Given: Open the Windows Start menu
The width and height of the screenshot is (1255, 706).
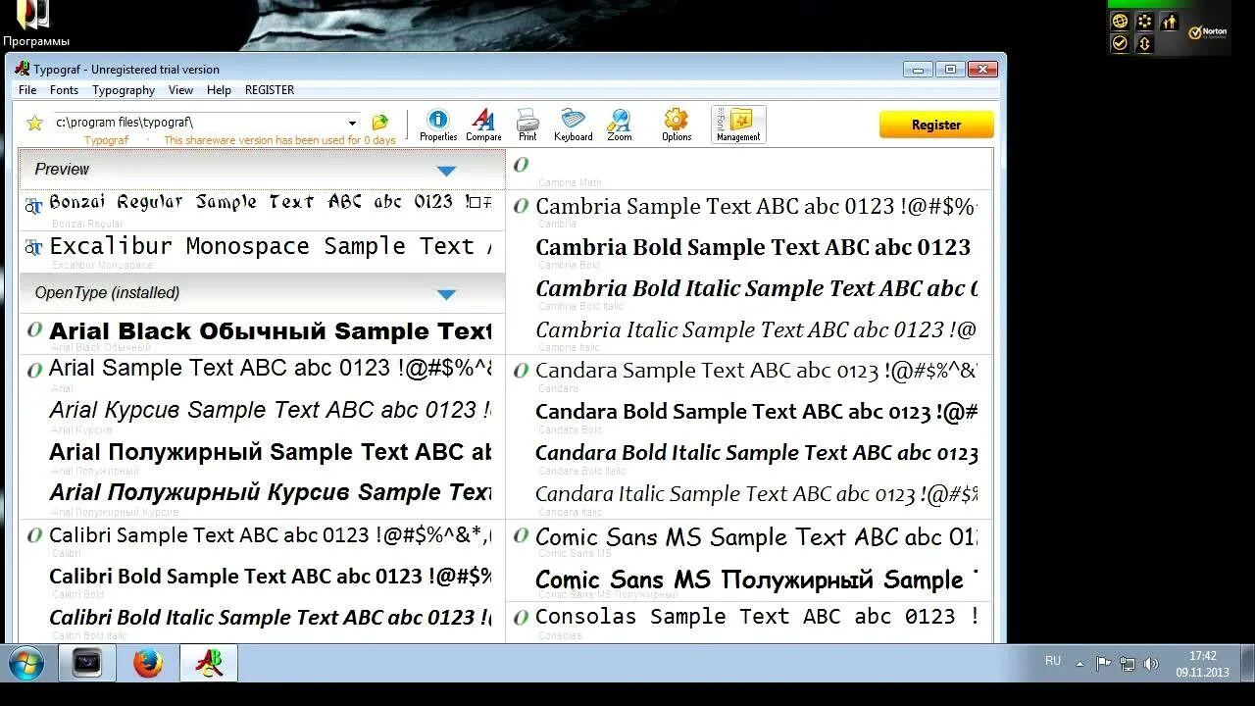Looking at the screenshot, I should [25, 664].
